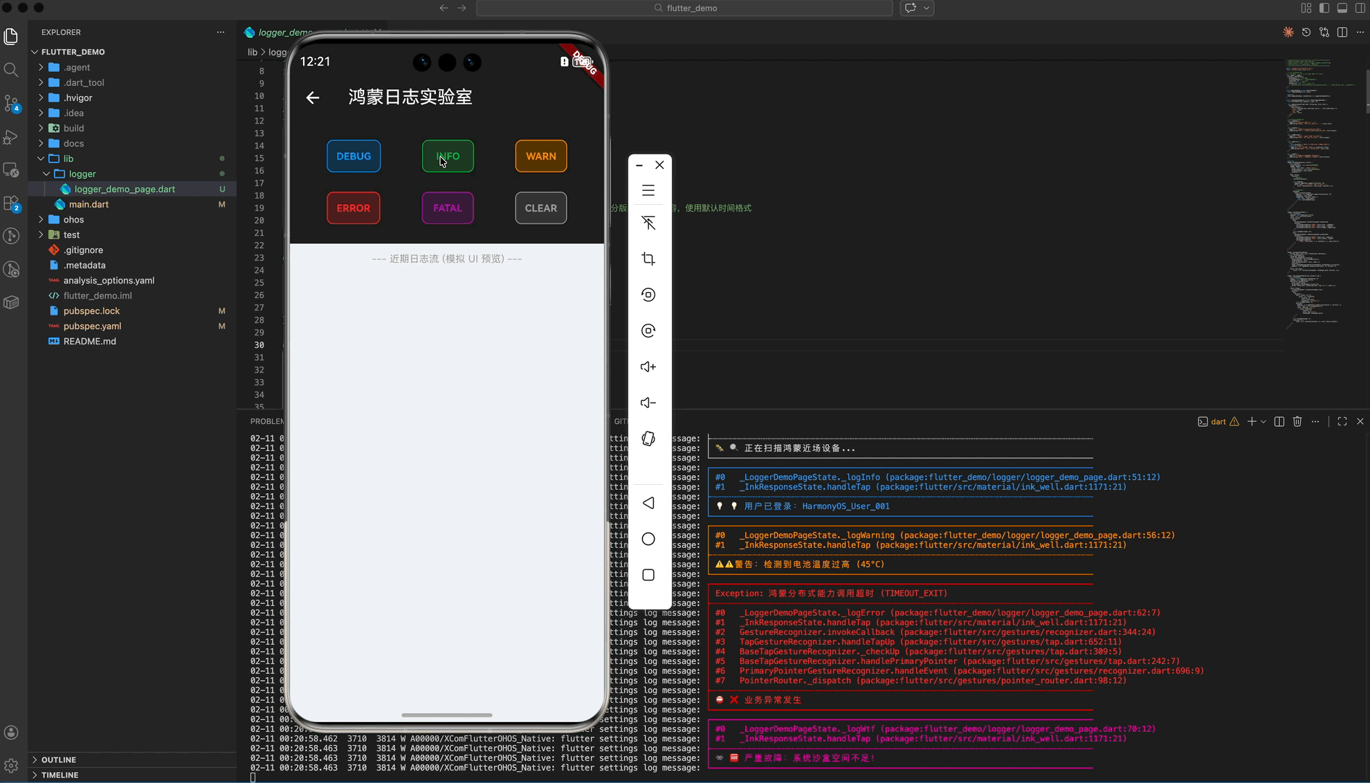Tap the CLEAR log button

[x=540, y=208]
